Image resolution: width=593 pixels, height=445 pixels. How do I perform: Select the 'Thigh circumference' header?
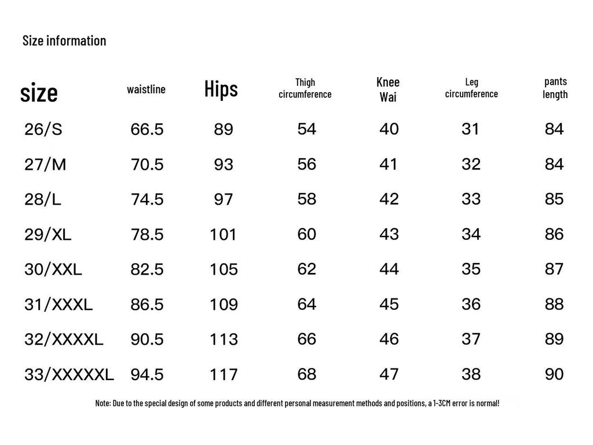(x=305, y=88)
